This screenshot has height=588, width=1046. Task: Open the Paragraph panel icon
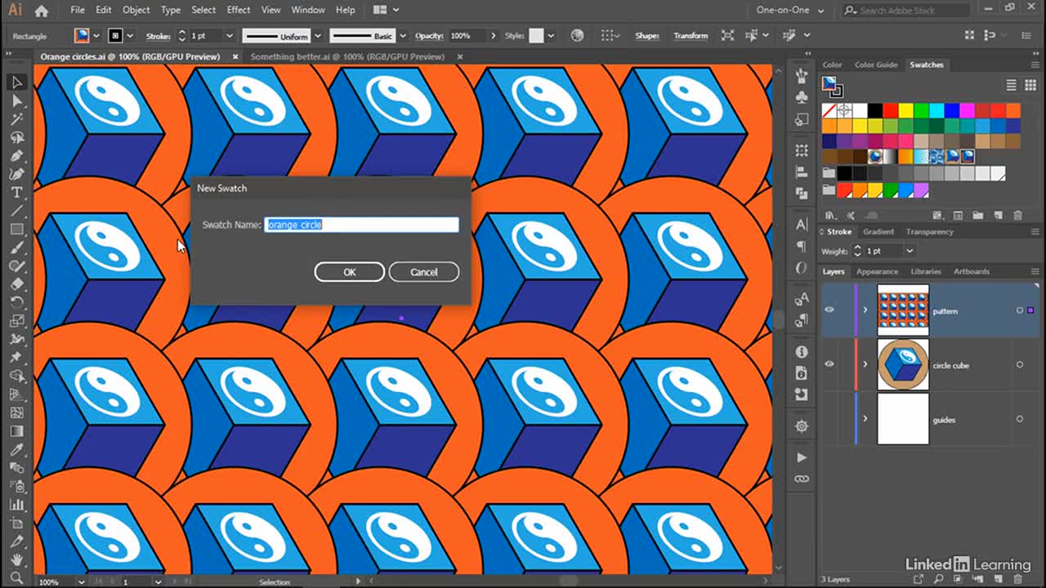802,246
